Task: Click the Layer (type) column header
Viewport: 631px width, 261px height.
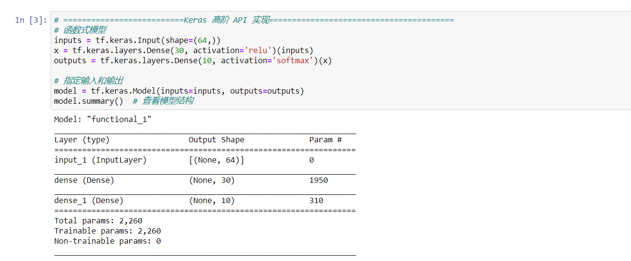Action: tap(82, 140)
